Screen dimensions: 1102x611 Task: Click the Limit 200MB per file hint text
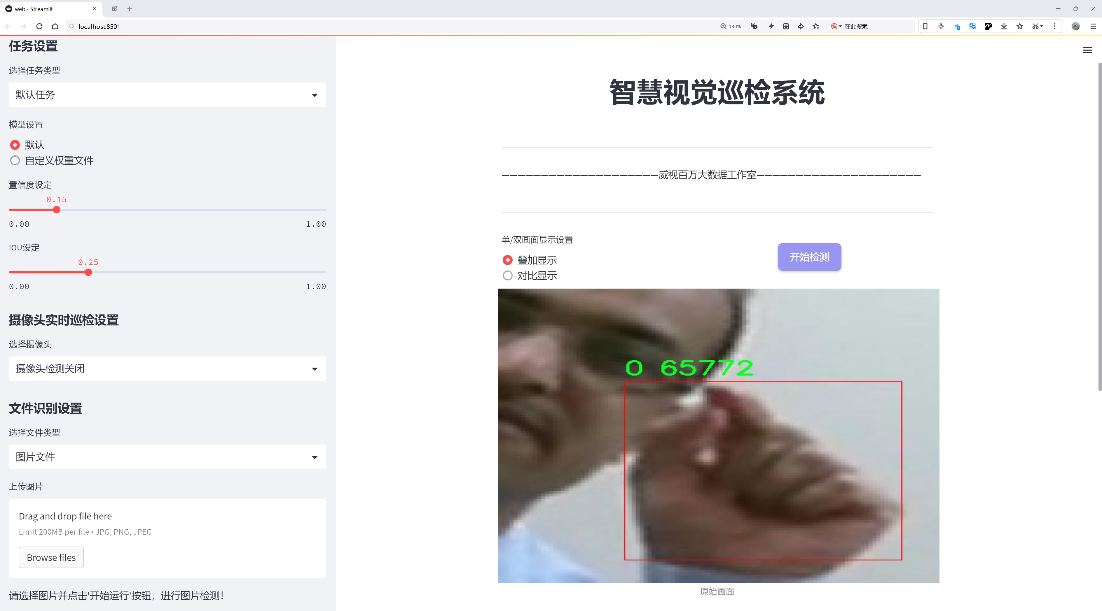click(85, 532)
